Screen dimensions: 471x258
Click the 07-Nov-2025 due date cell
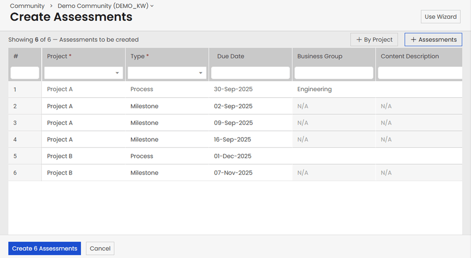(x=233, y=173)
